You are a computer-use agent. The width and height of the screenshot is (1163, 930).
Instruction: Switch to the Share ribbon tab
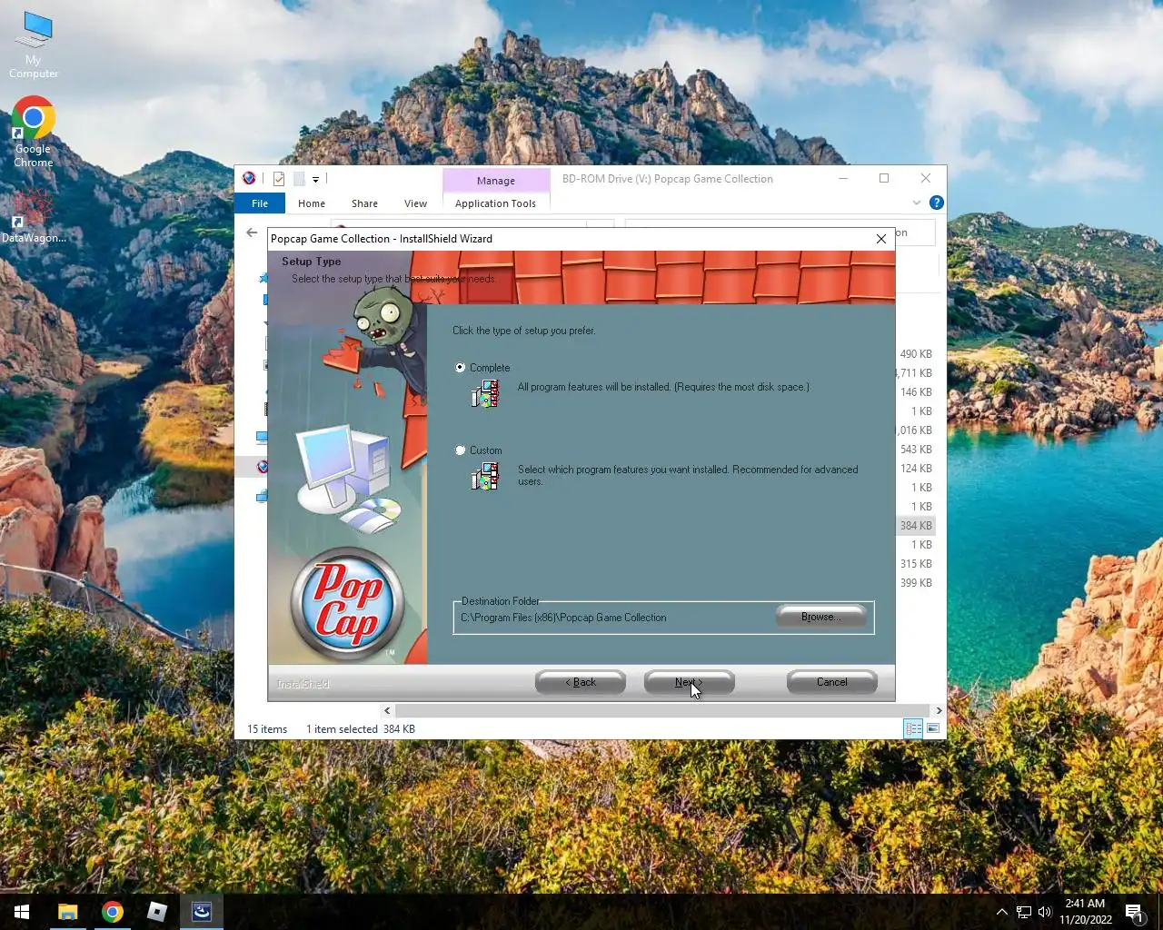coord(364,203)
